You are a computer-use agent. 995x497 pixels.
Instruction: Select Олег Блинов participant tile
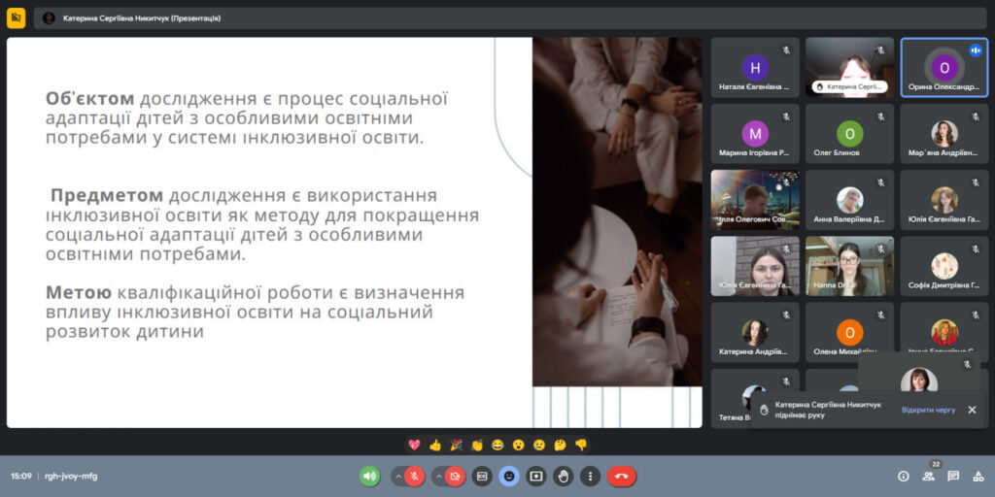(850, 134)
